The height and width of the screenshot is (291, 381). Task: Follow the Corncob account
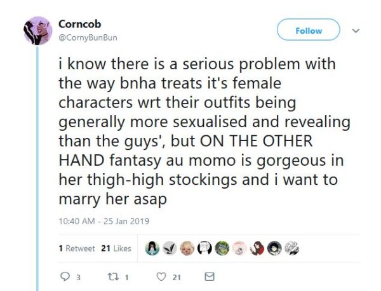[x=309, y=30]
